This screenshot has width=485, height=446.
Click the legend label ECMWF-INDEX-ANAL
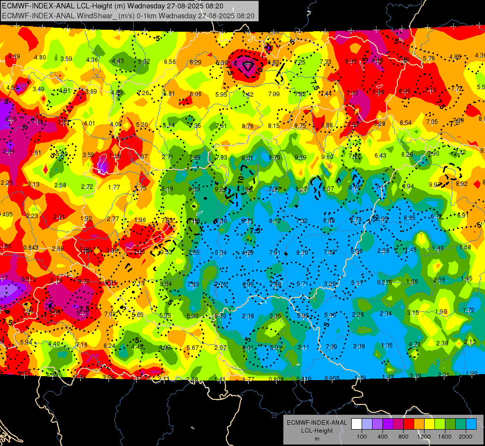tap(317, 423)
